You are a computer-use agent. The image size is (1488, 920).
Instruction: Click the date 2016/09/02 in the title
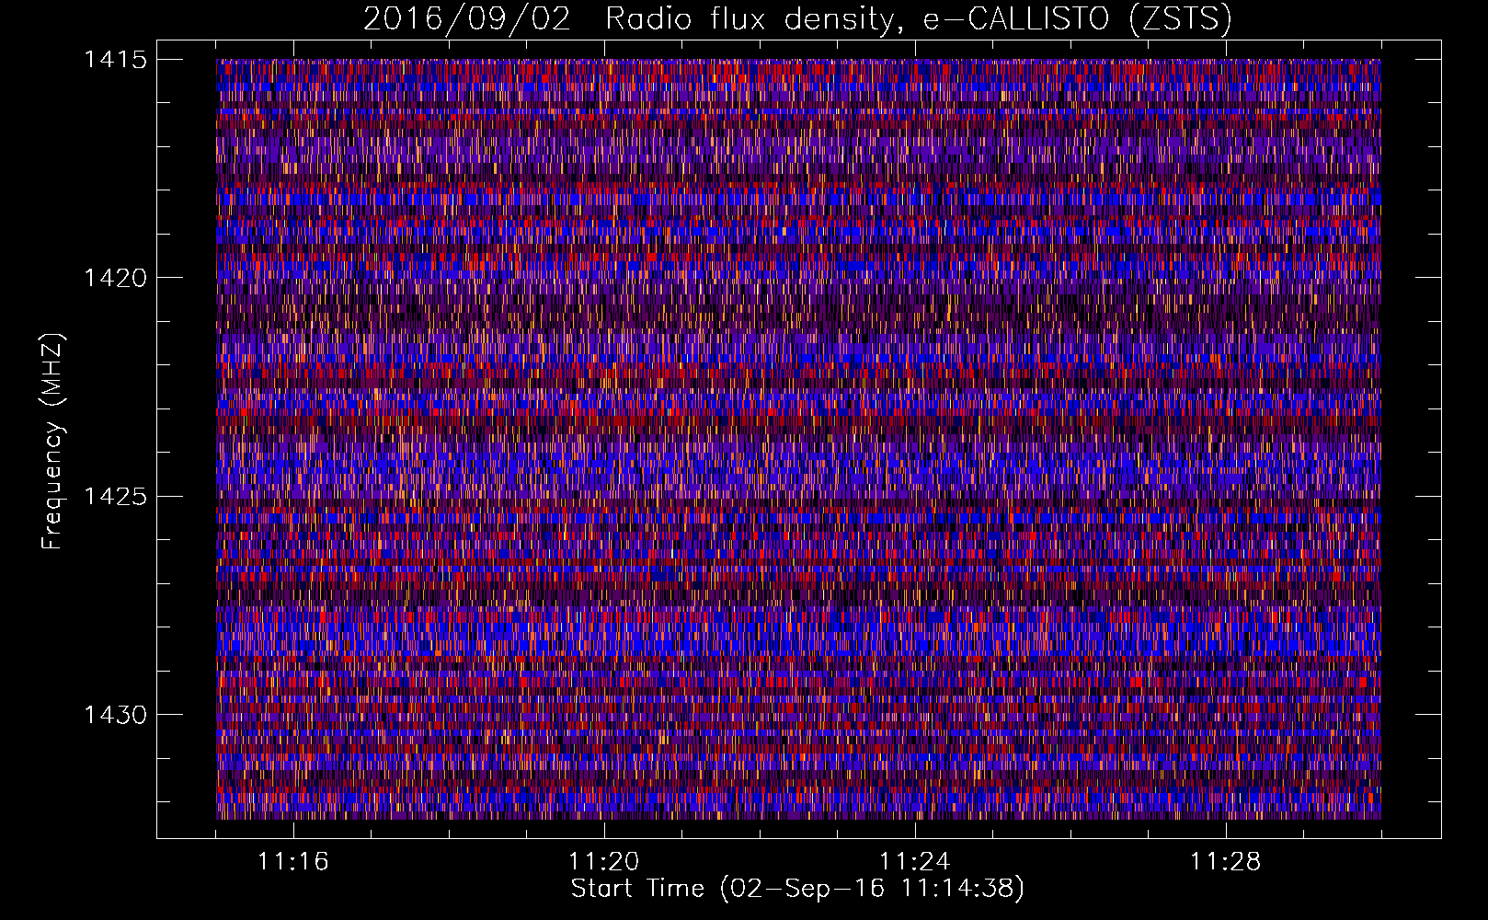pos(467,18)
